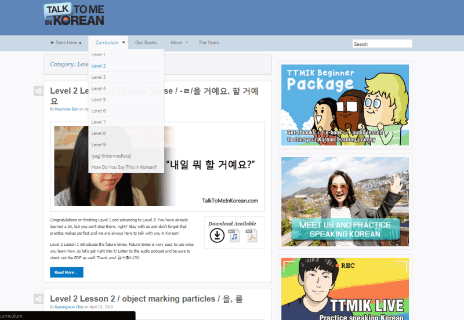Click the Lesson 1 featured image
464x320 pixels.
tap(157, 166)
